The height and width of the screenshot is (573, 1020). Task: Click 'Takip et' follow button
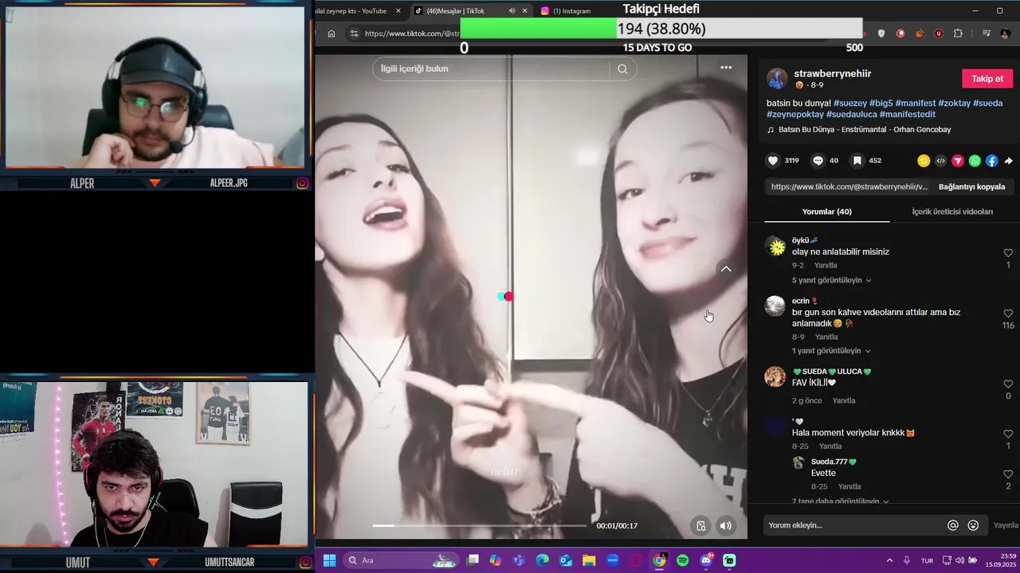point(987,78)
